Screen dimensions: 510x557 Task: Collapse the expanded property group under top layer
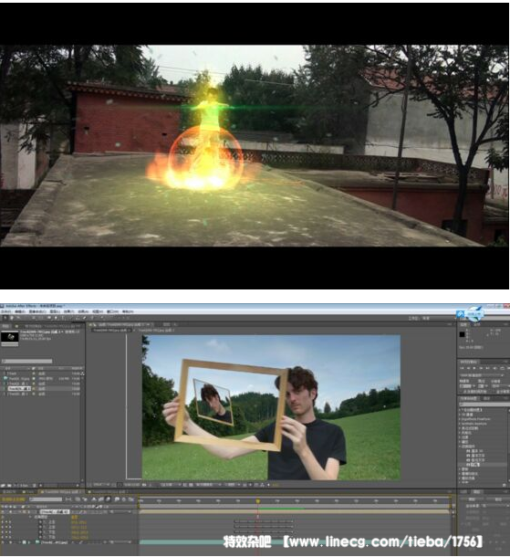(x=30, y=517)
